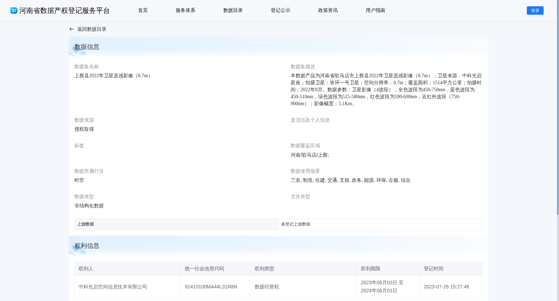Go to the 数据目录 menu

tap(233, 10)
